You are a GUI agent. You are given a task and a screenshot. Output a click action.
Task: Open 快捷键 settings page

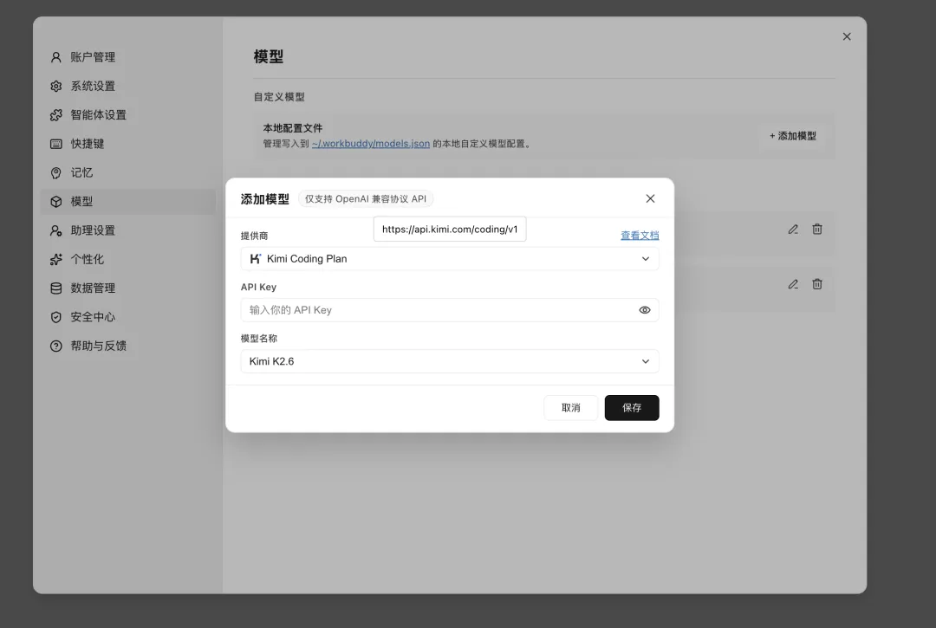[x=127, y=144]
